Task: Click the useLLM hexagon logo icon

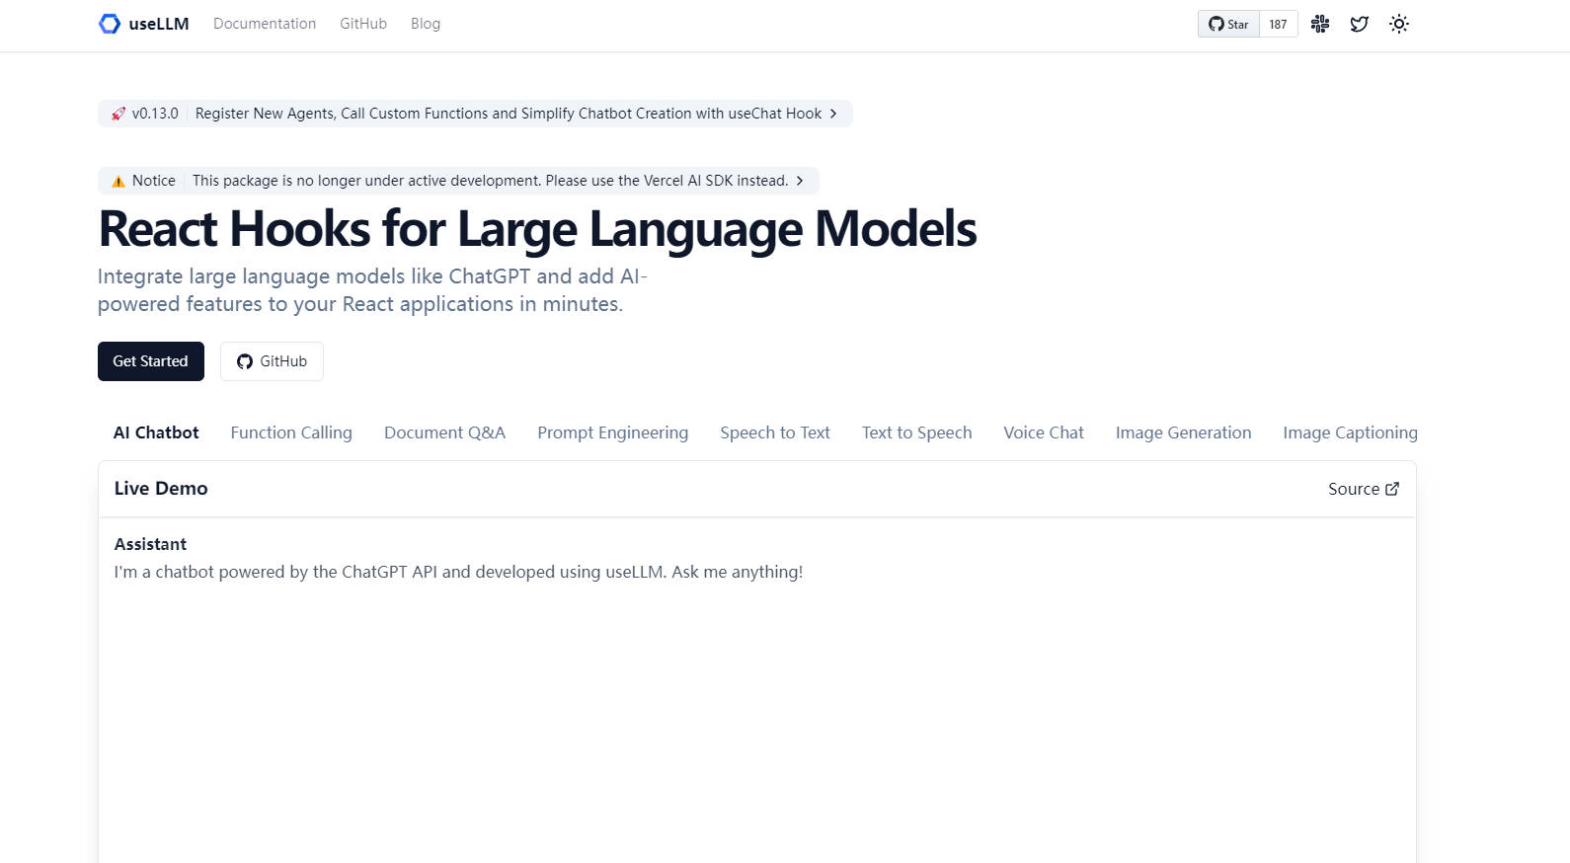Action: tap(110, 24)
